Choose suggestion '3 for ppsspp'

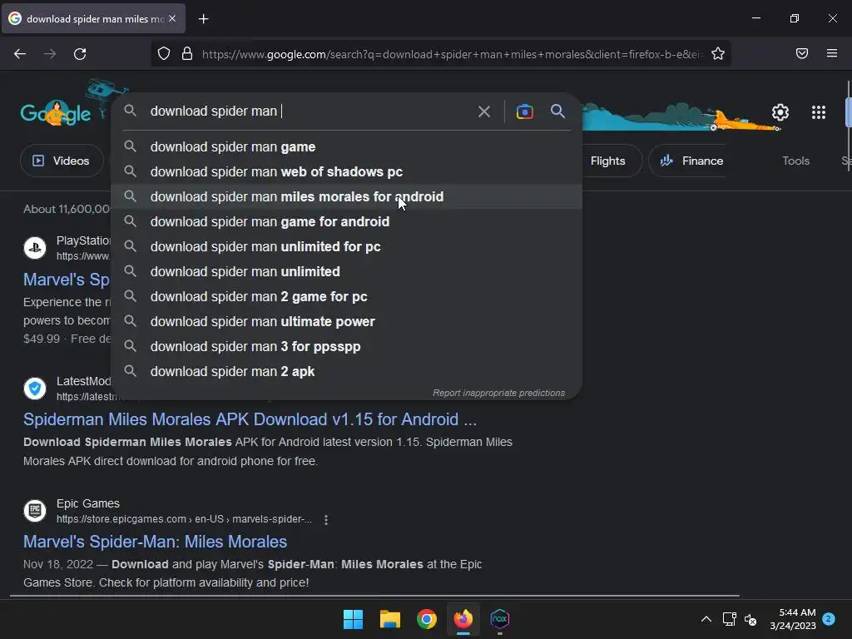347,347
